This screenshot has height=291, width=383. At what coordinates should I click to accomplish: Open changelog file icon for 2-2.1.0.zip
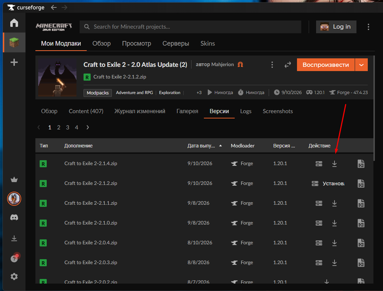point(361,223)
